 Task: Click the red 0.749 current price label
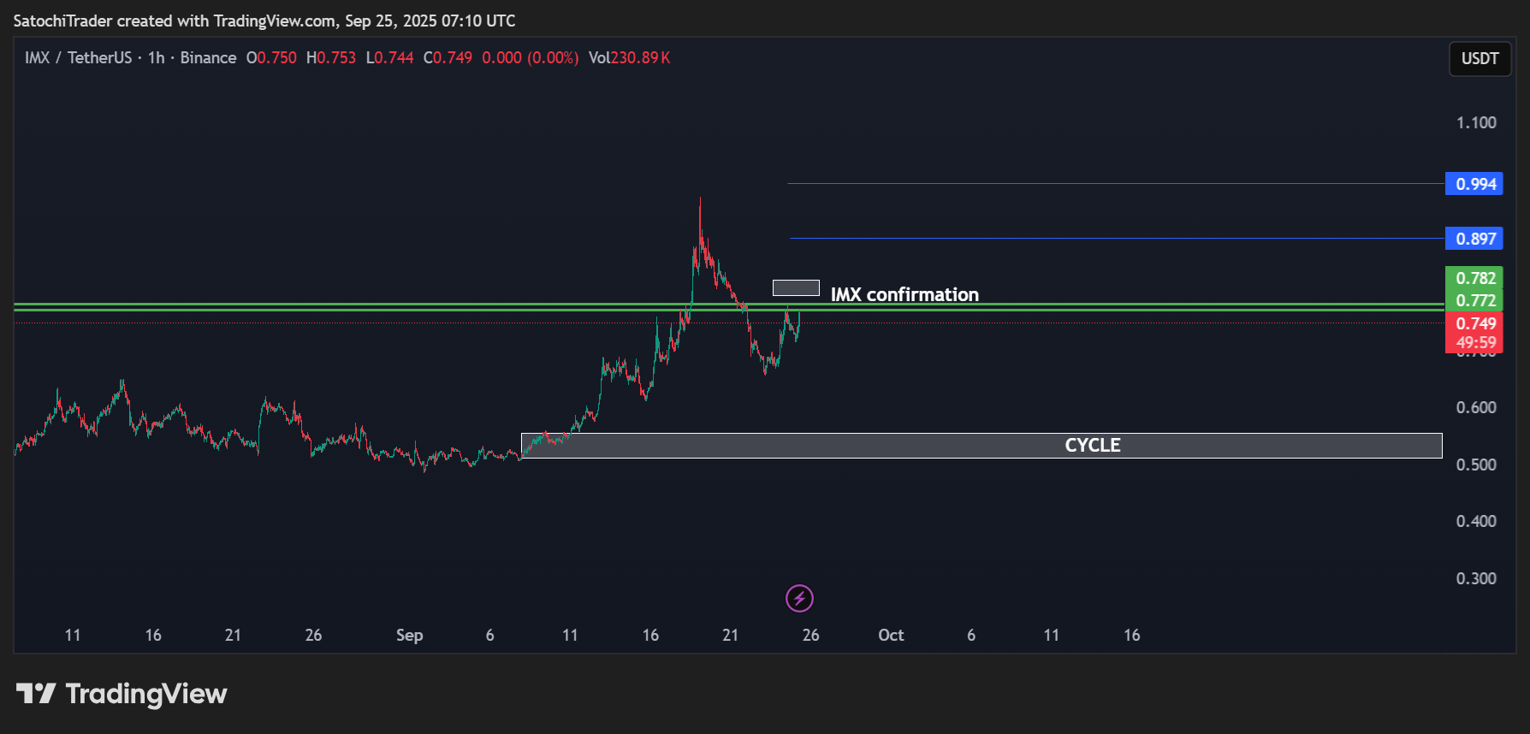[1474, 323]
